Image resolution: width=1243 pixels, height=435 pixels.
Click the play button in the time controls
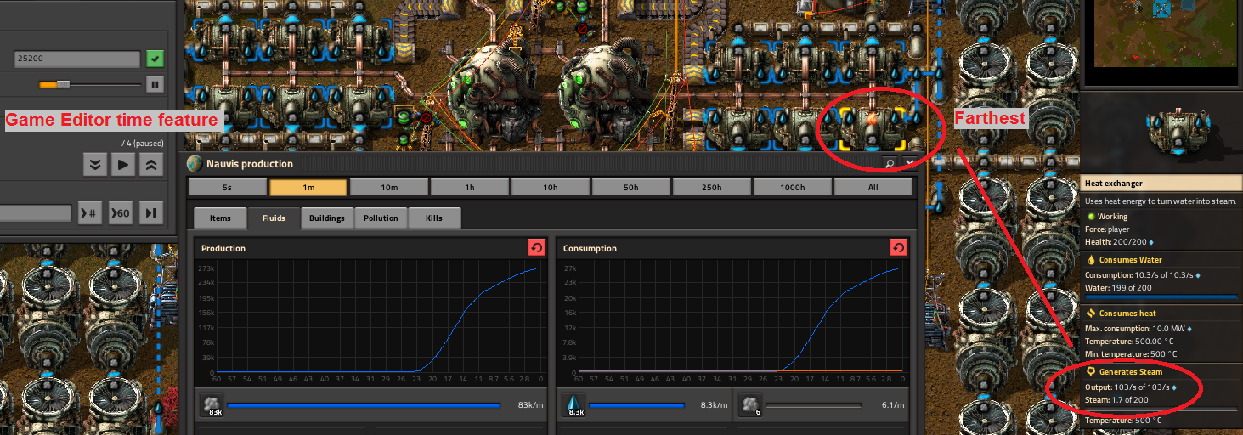[124, 164]
